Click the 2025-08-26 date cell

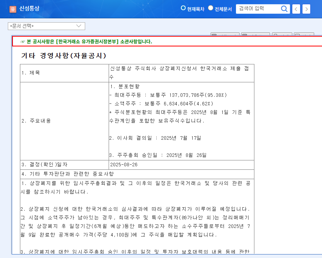[x=182, y=165]
